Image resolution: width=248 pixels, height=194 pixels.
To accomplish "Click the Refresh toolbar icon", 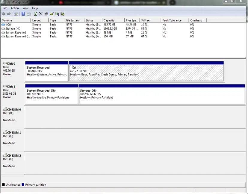I will click(36, 14).
